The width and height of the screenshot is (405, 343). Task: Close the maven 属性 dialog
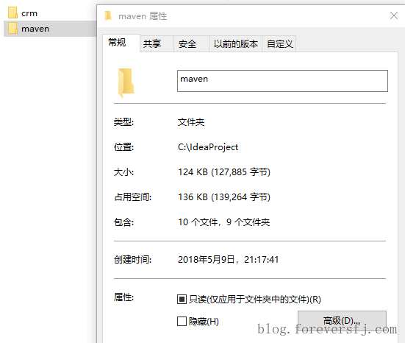pyautogui.click(x=394, y=15)
